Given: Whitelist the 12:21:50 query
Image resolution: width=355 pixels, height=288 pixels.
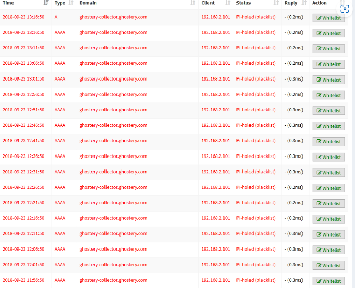Looking at the screenshot, I should tap(328, 204).
